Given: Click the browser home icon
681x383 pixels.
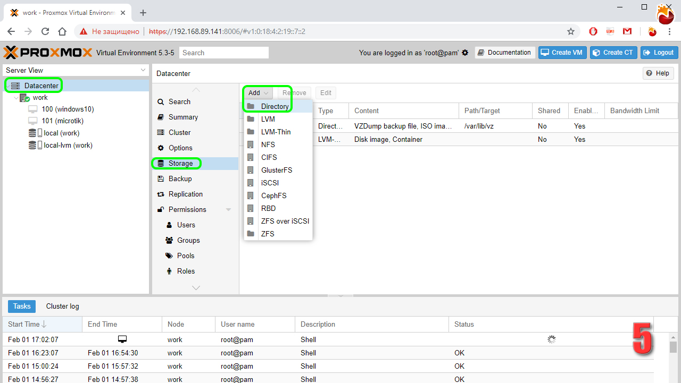Looking at the screenshot, I should click(x=62, y=31).
